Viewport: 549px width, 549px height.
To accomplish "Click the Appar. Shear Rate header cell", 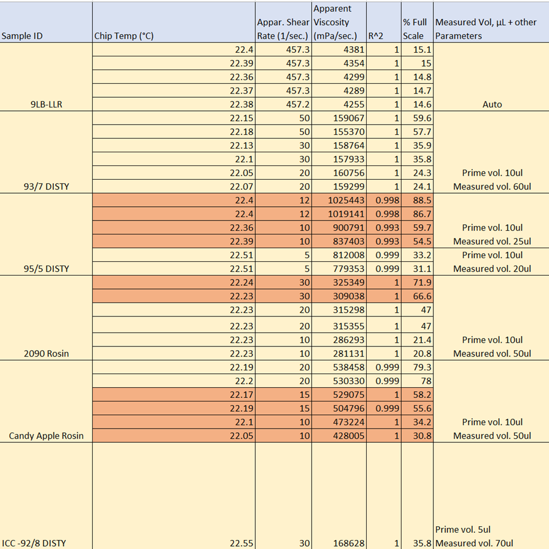I will [x=283, y=22].
